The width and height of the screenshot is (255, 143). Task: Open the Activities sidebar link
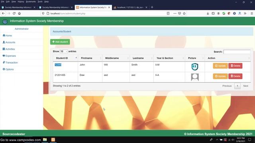pos(9,49)
